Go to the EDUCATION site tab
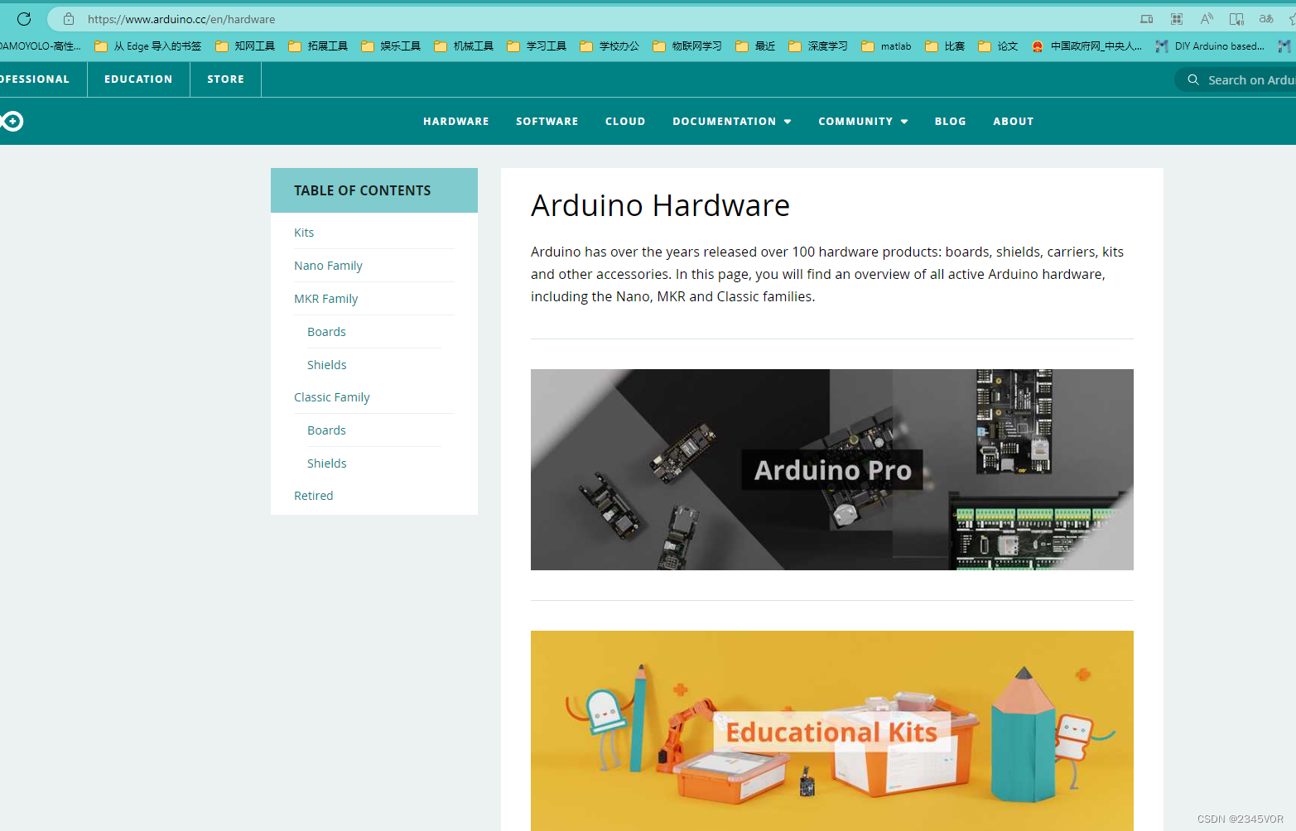The height and width of the screenshot is (831, 1296). tap(138, 79)
